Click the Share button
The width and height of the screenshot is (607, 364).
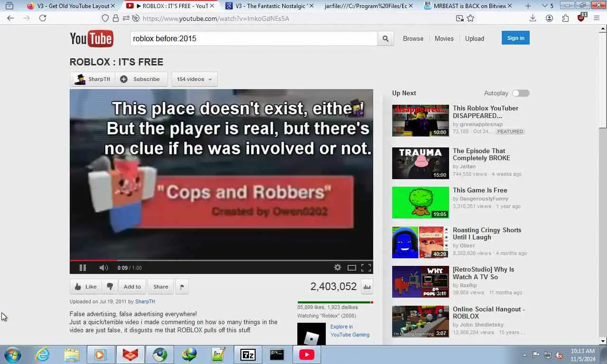(x=161, y=286)
